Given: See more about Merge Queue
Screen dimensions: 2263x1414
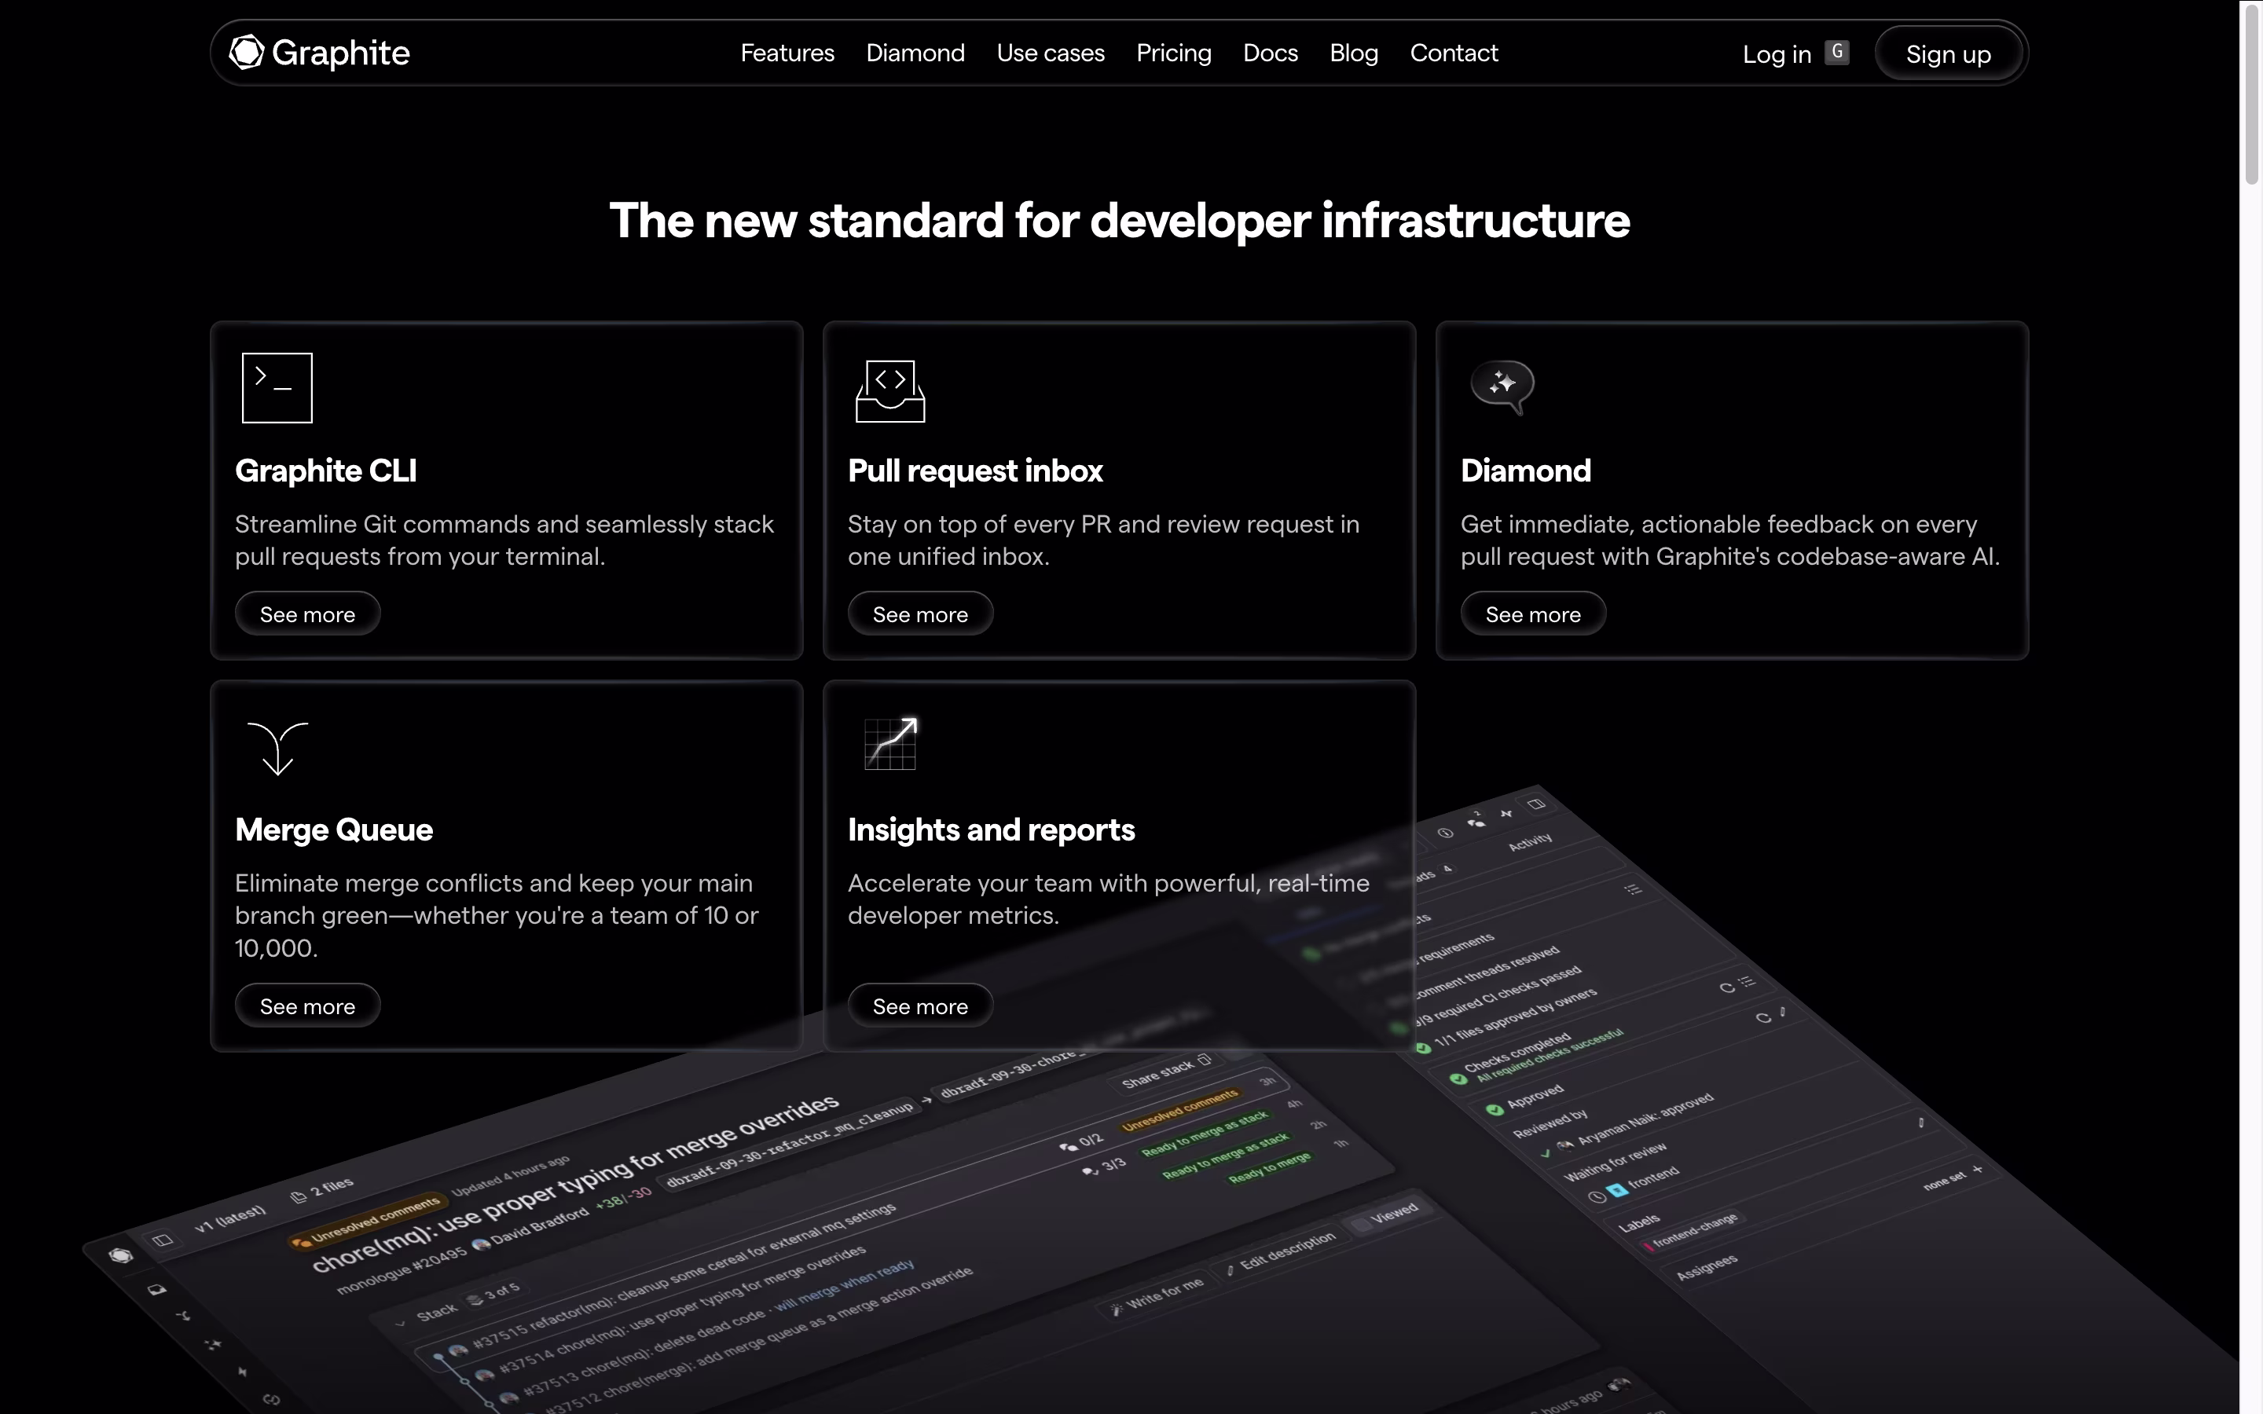Looking at the screenshot, I should (x=308, y=1006).
